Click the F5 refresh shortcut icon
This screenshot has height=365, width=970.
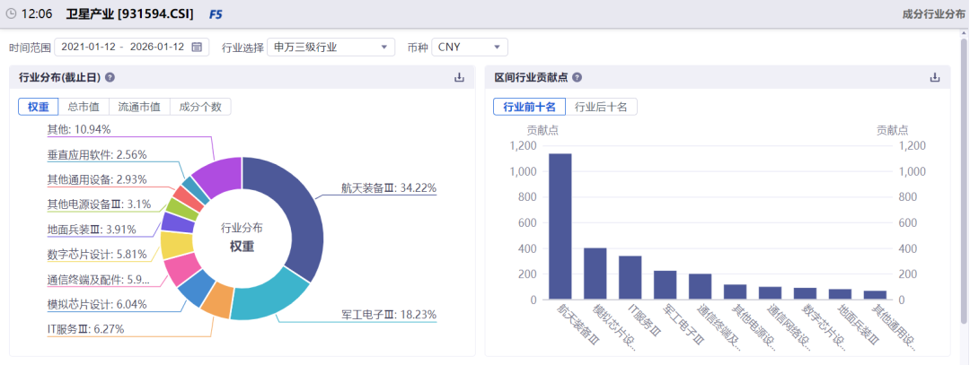click(216, 14)
